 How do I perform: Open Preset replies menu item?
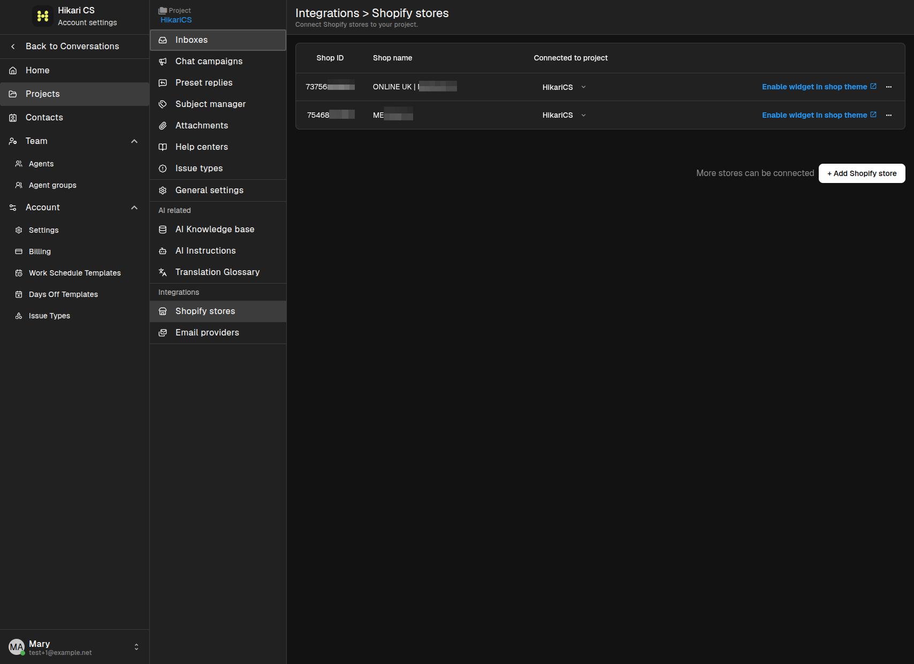(218, 83)
